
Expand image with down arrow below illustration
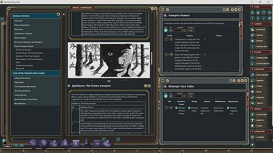point(109,81)
